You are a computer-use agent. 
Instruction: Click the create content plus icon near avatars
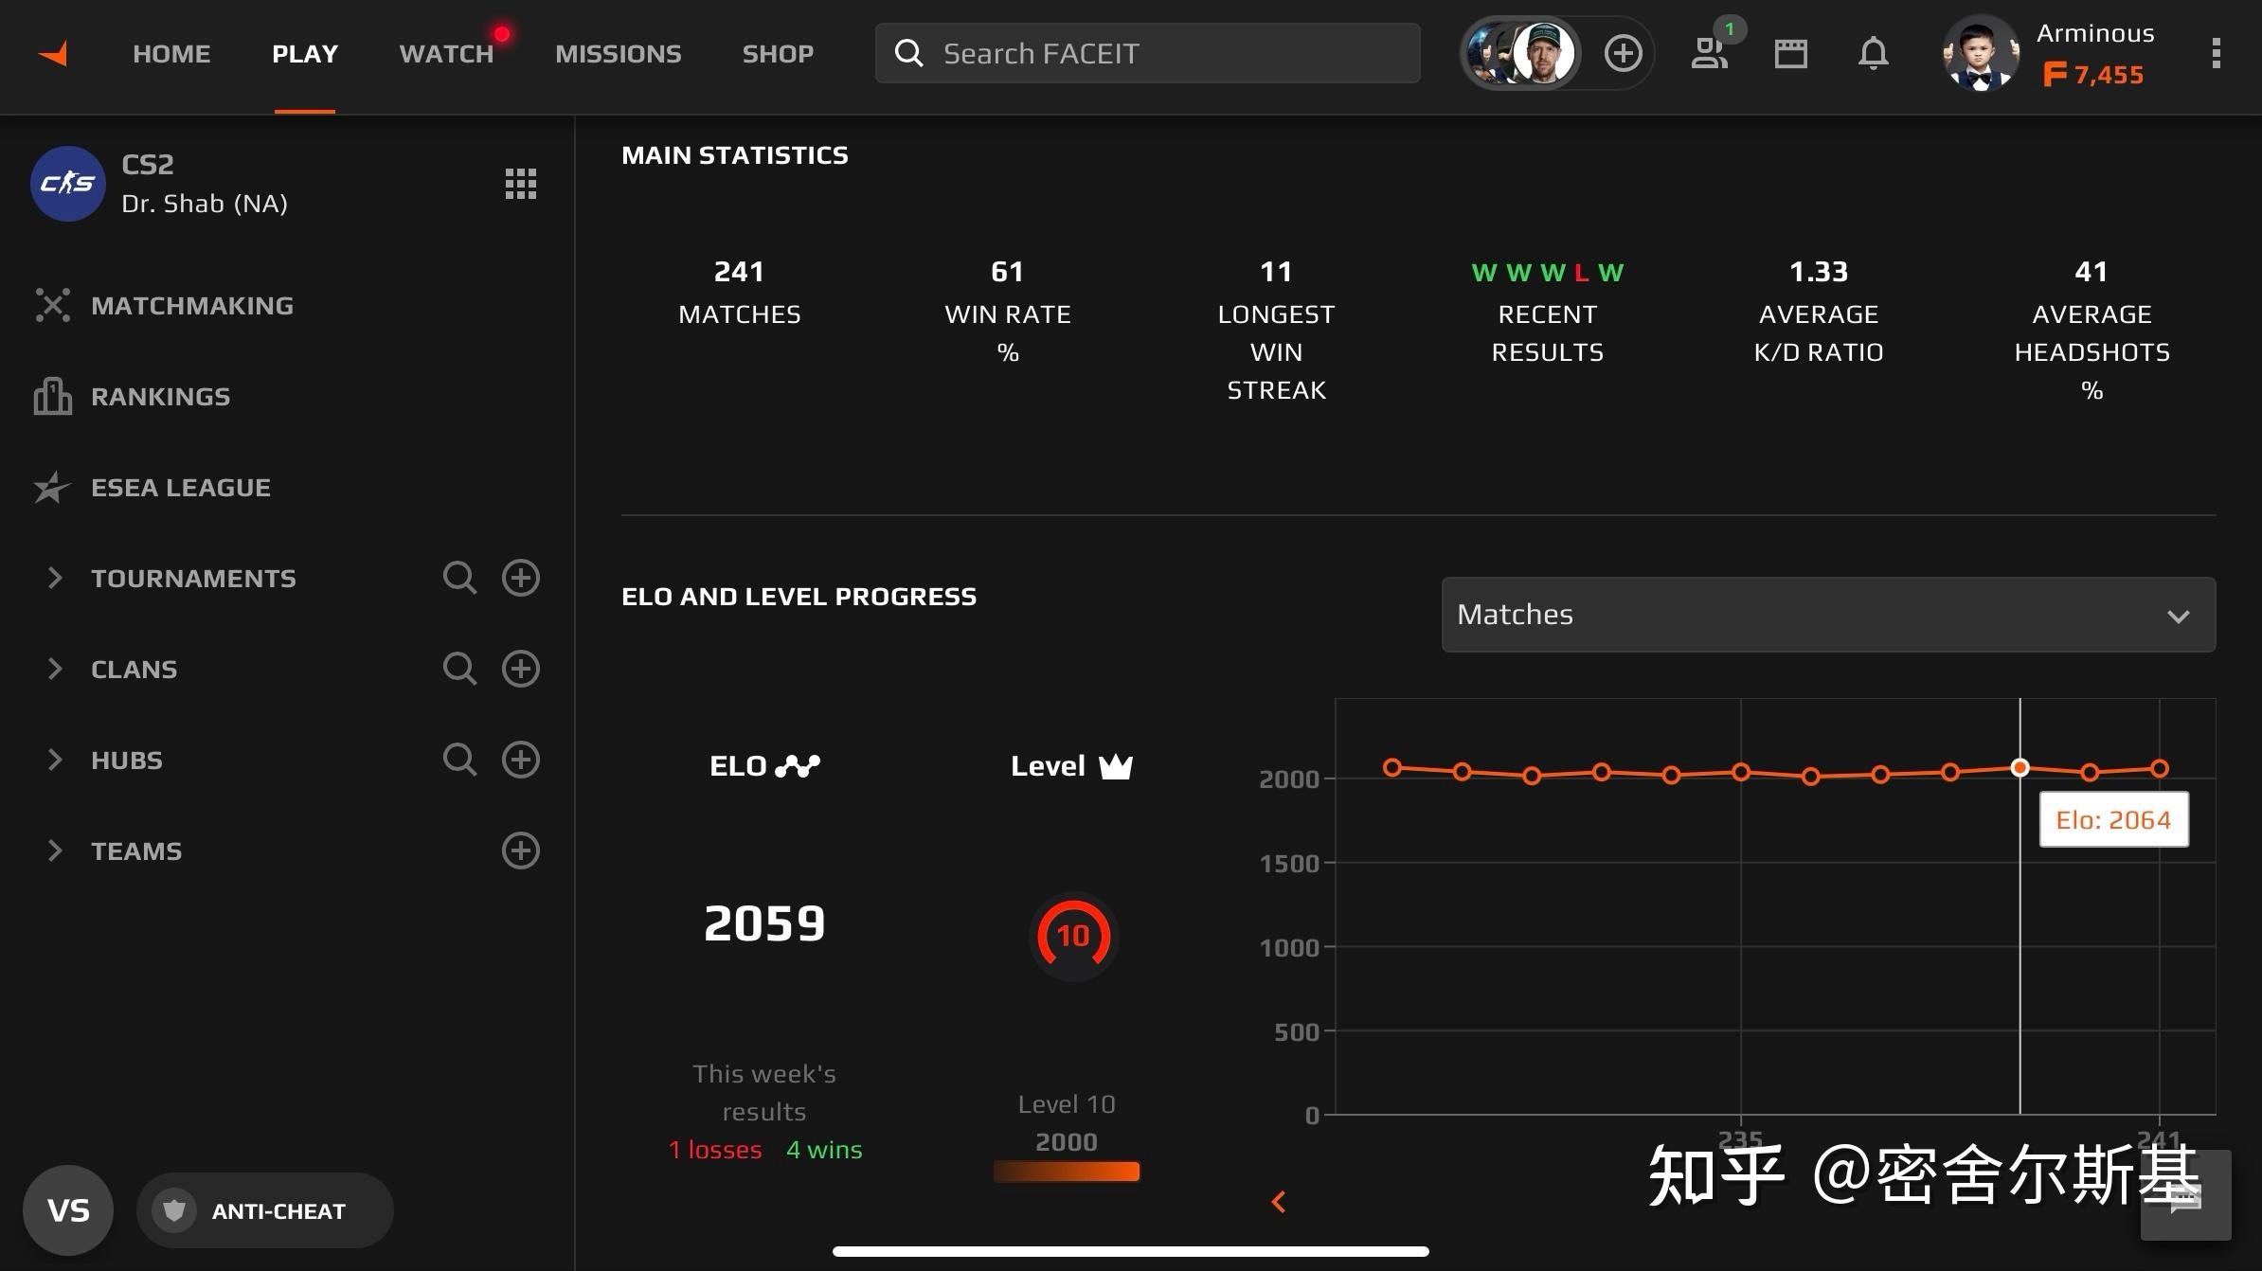pyautogui.click(x=1623, y=53)
